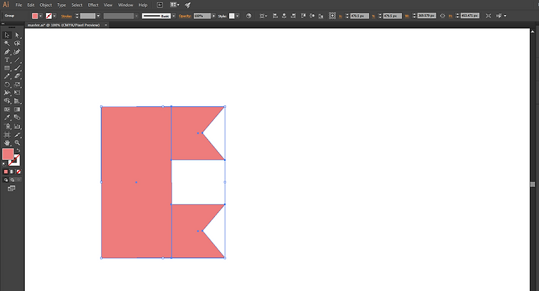Open the Type menu
Image resolution: width=539 pixels, height=291 pixels.
pos(61,4)
